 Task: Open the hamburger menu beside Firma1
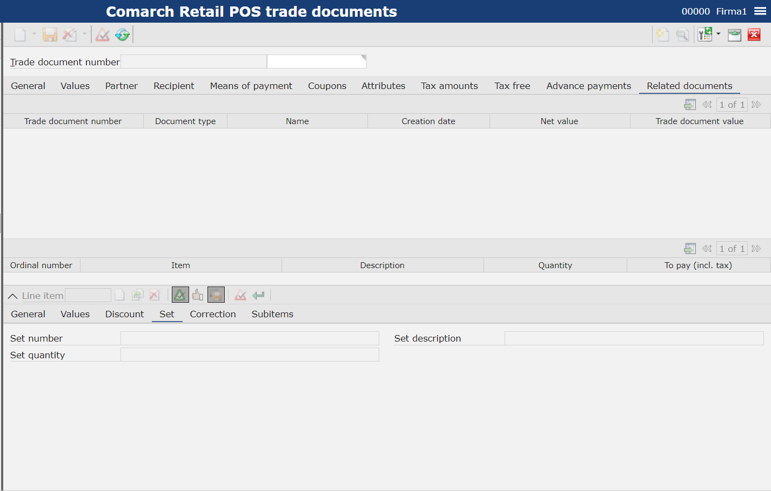[760, 11]
